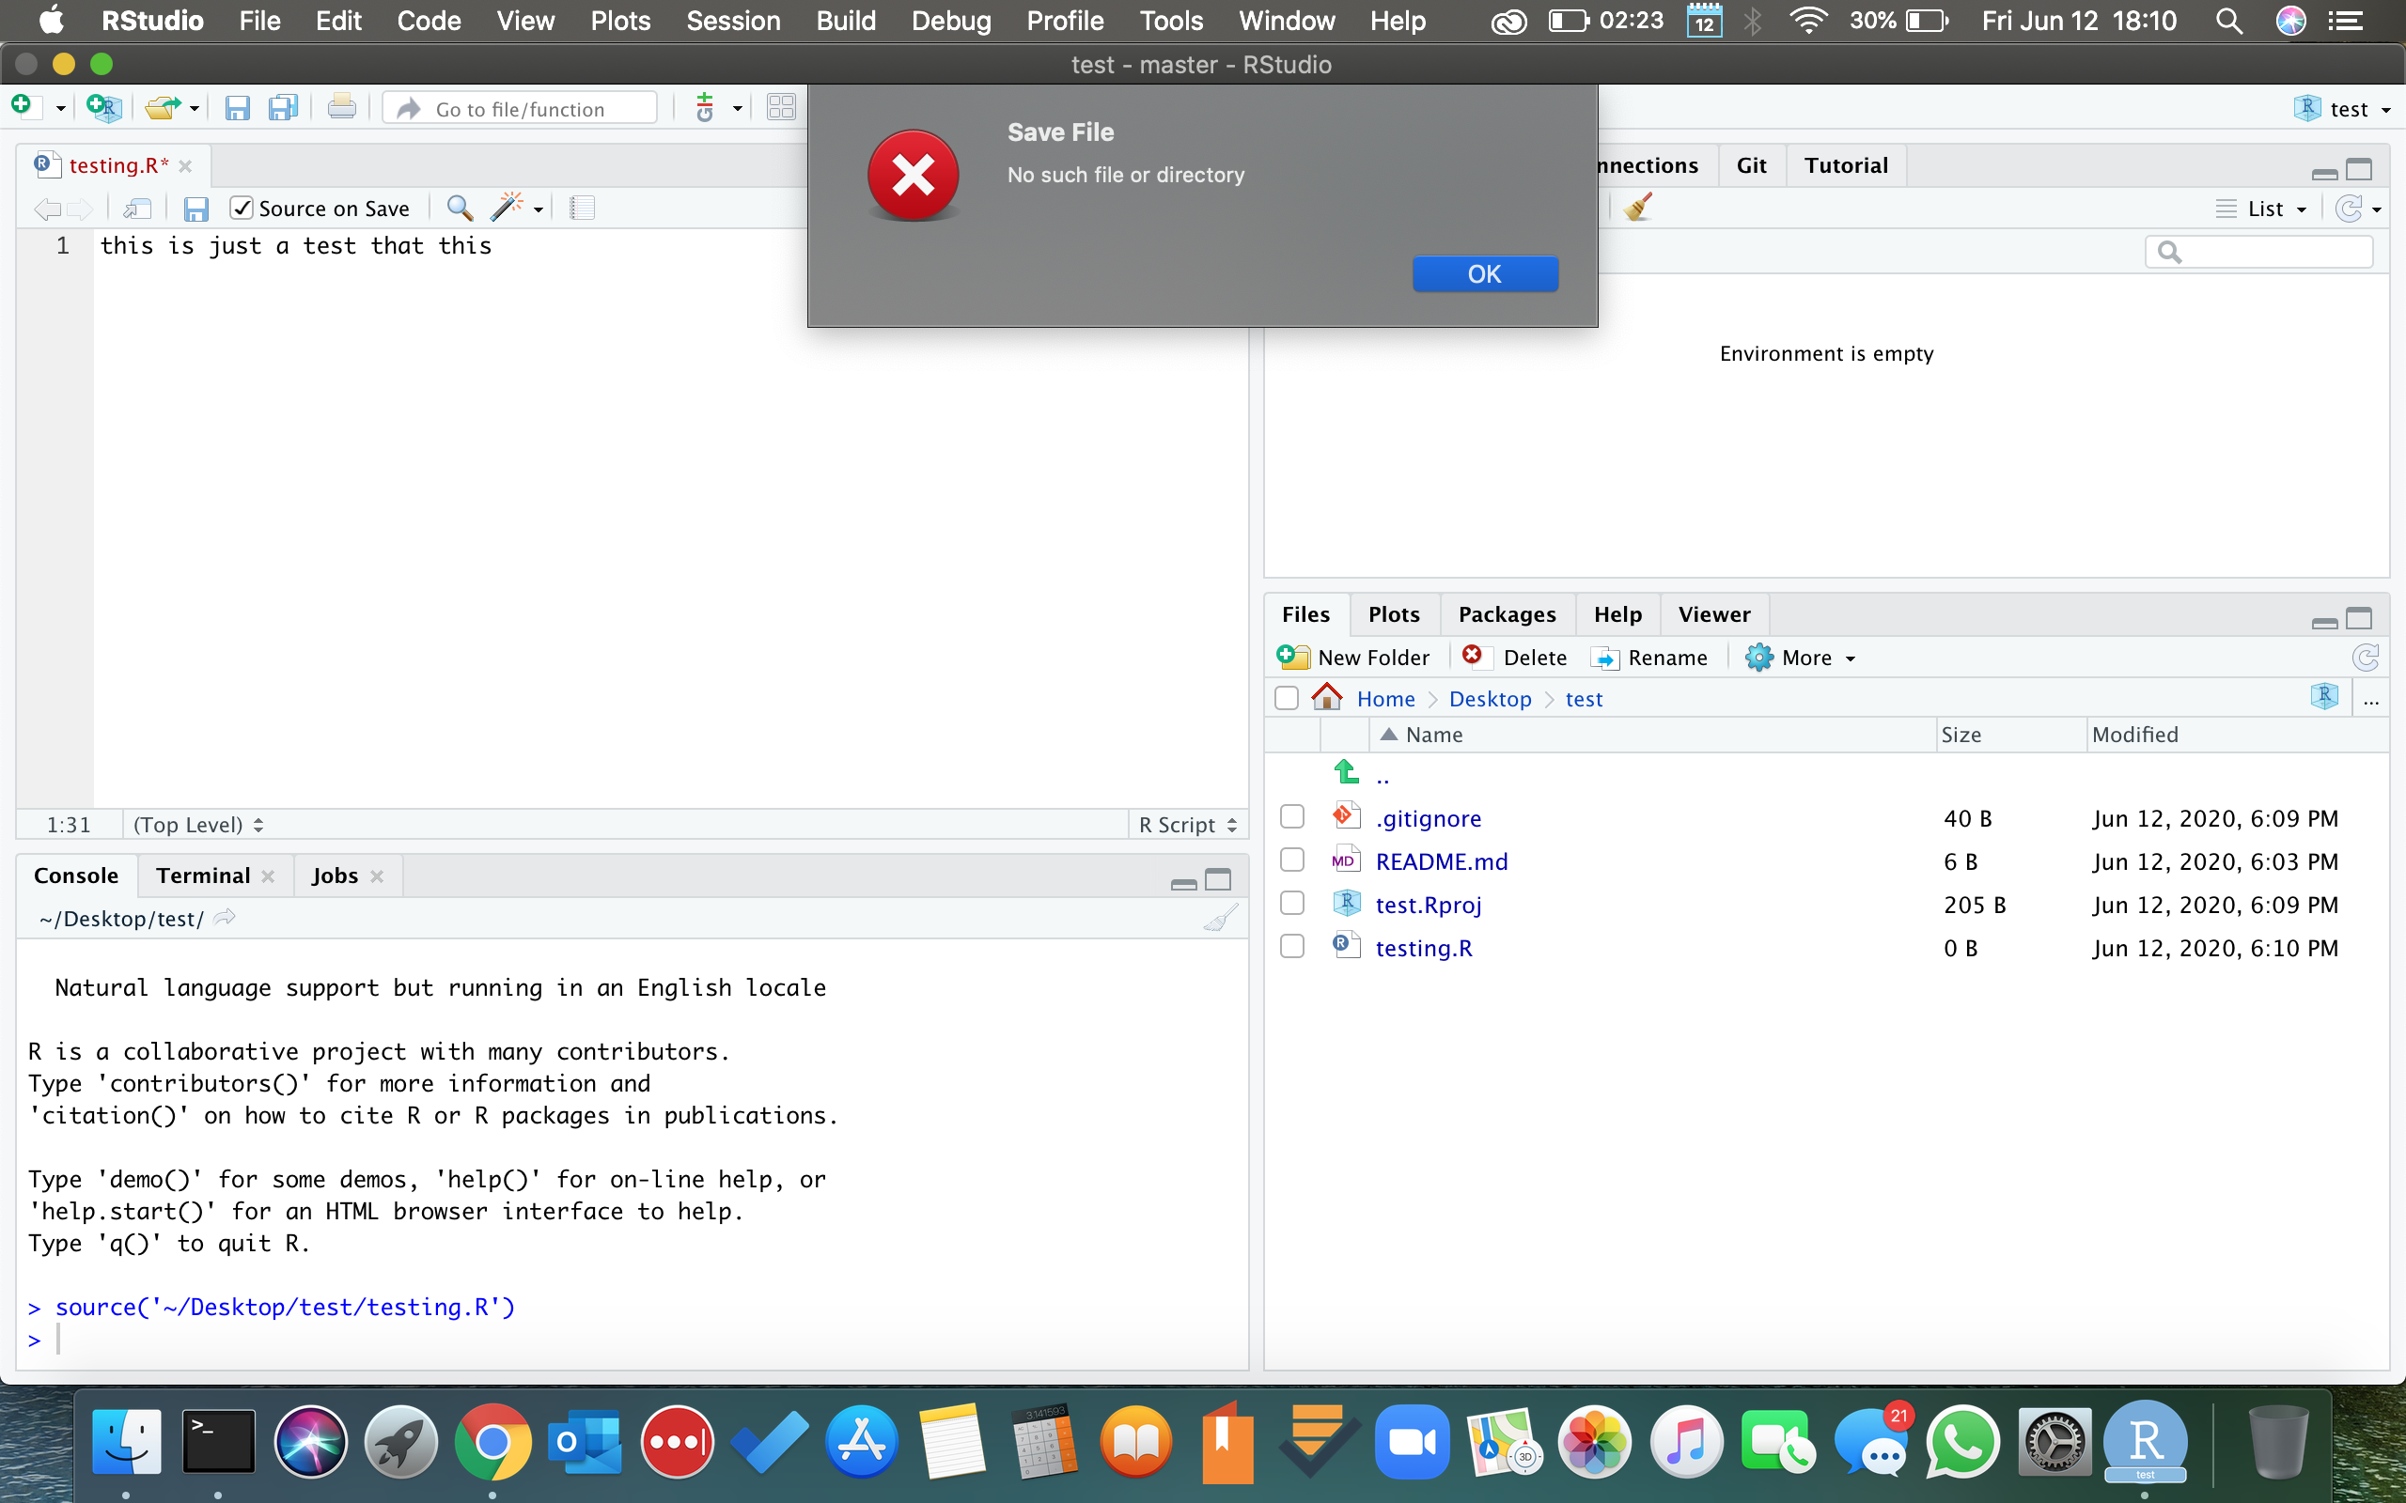Open the new file dropdown arrow
Viewport: 2406px width, 1503px height.
coord(57,107)
